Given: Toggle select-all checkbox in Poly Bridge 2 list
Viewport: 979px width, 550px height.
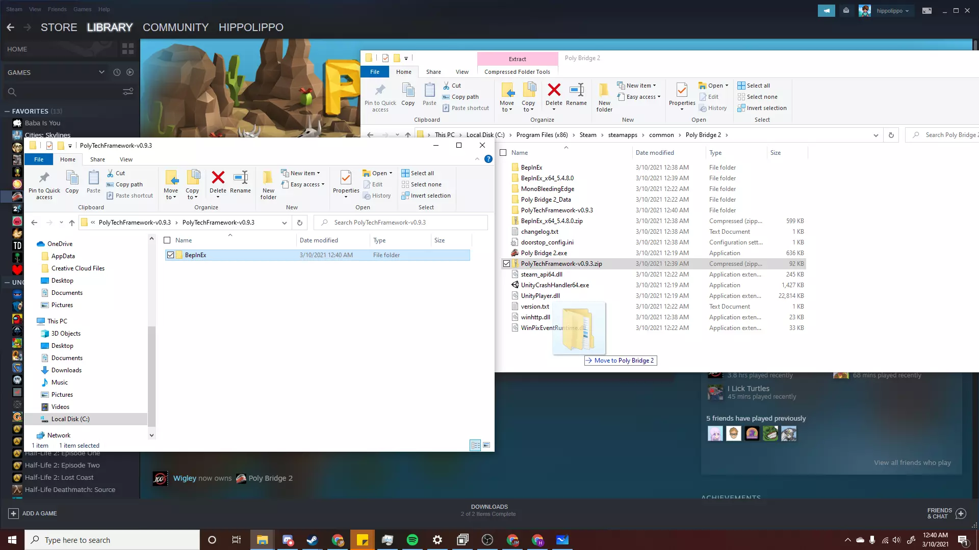Looking at the screenshot, I should (x=503, y=153).
